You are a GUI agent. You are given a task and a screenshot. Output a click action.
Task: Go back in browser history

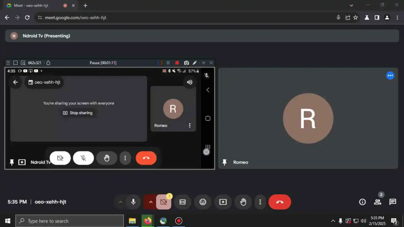pyautogui.click(x=7, y=18)
